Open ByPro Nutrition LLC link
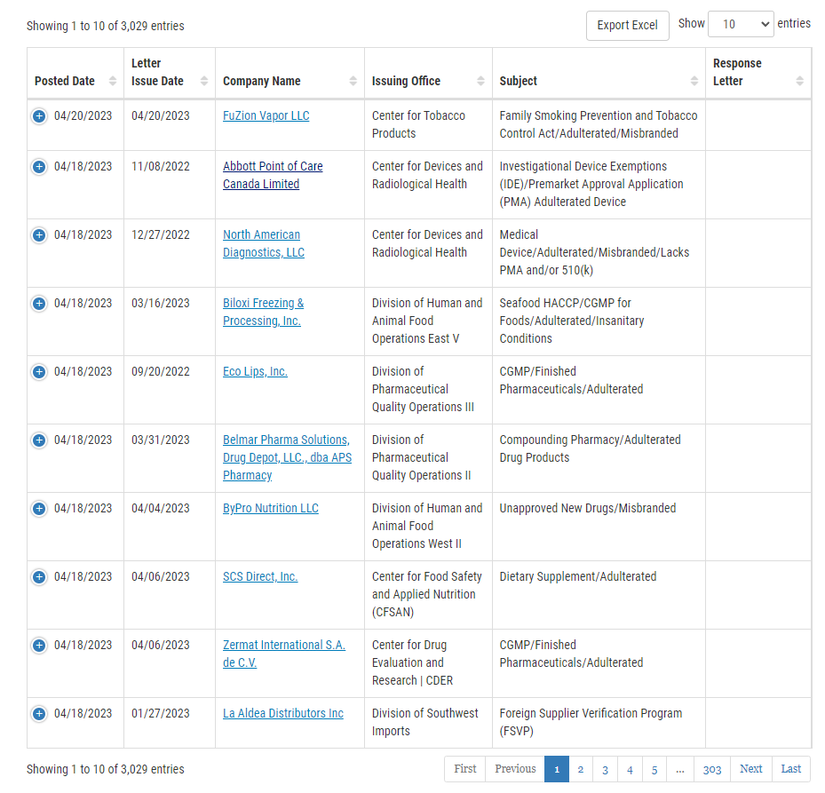Image resolution: width=825 pixels, height=793 pixels. [271, 508]
